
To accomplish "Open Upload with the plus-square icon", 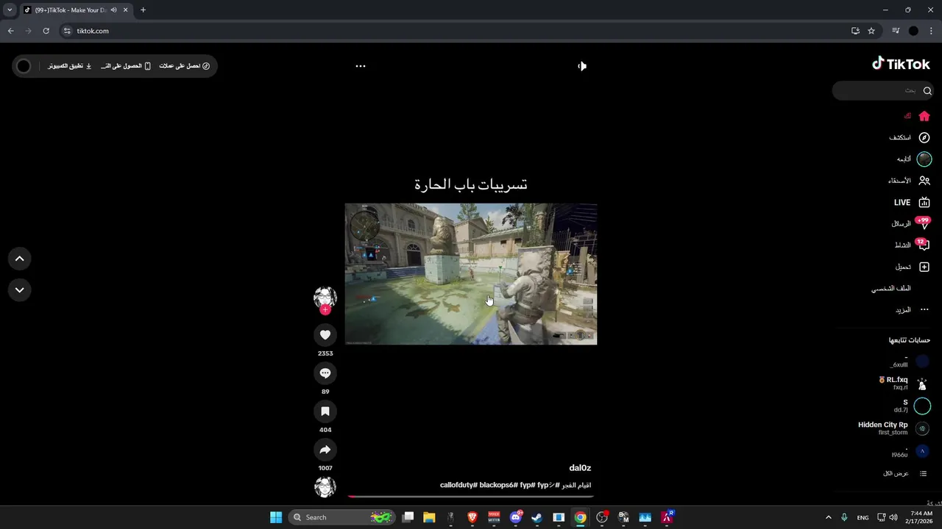I will coord(924,267).
